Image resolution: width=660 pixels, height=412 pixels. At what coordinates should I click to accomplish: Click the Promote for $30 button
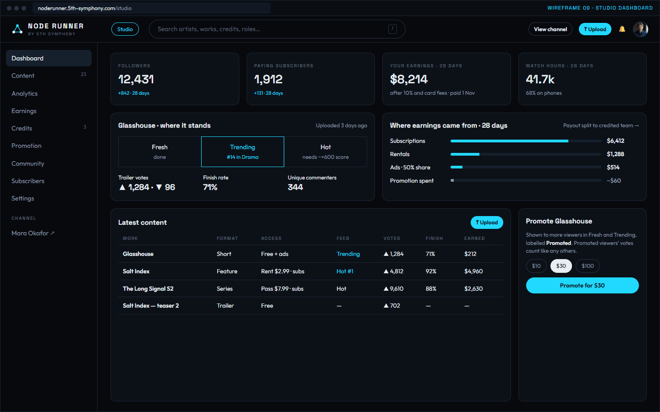(x=582, y=285)
